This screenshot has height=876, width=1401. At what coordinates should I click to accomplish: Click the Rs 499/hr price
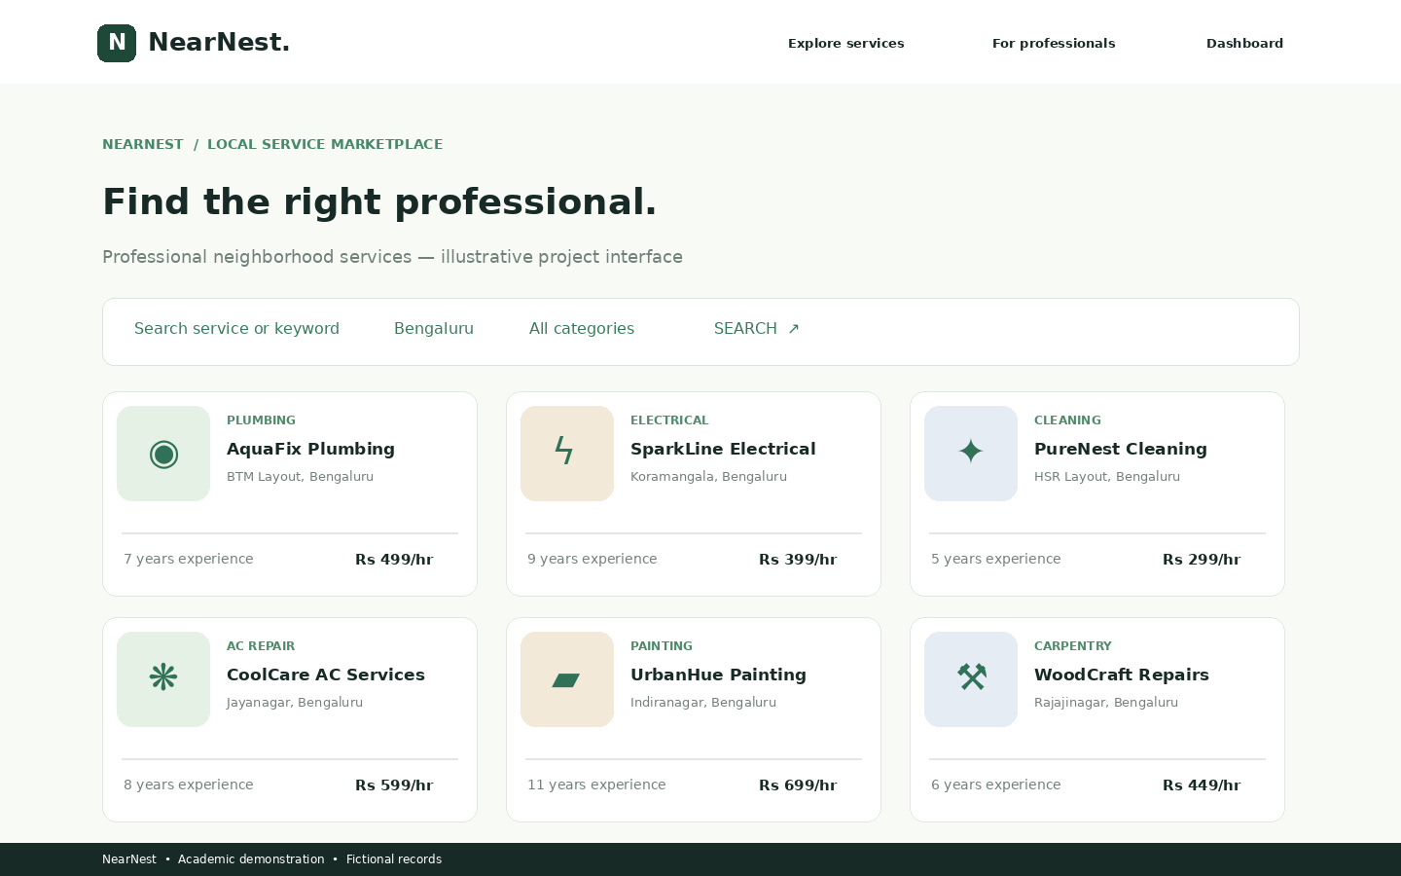tap(394, 560)
